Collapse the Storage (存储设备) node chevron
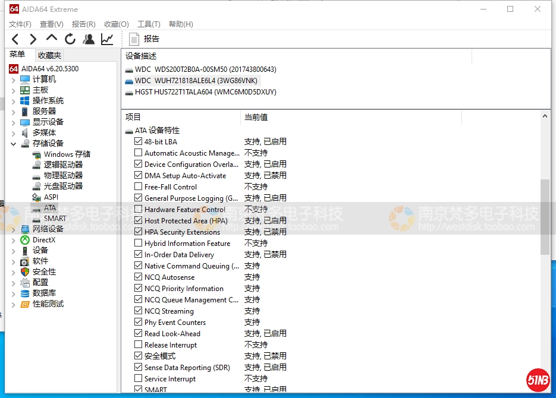The width and height of the screenshot is (556, 398). 14,144
